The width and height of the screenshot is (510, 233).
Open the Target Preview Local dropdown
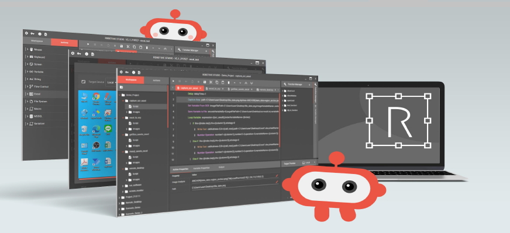point(308,162)
